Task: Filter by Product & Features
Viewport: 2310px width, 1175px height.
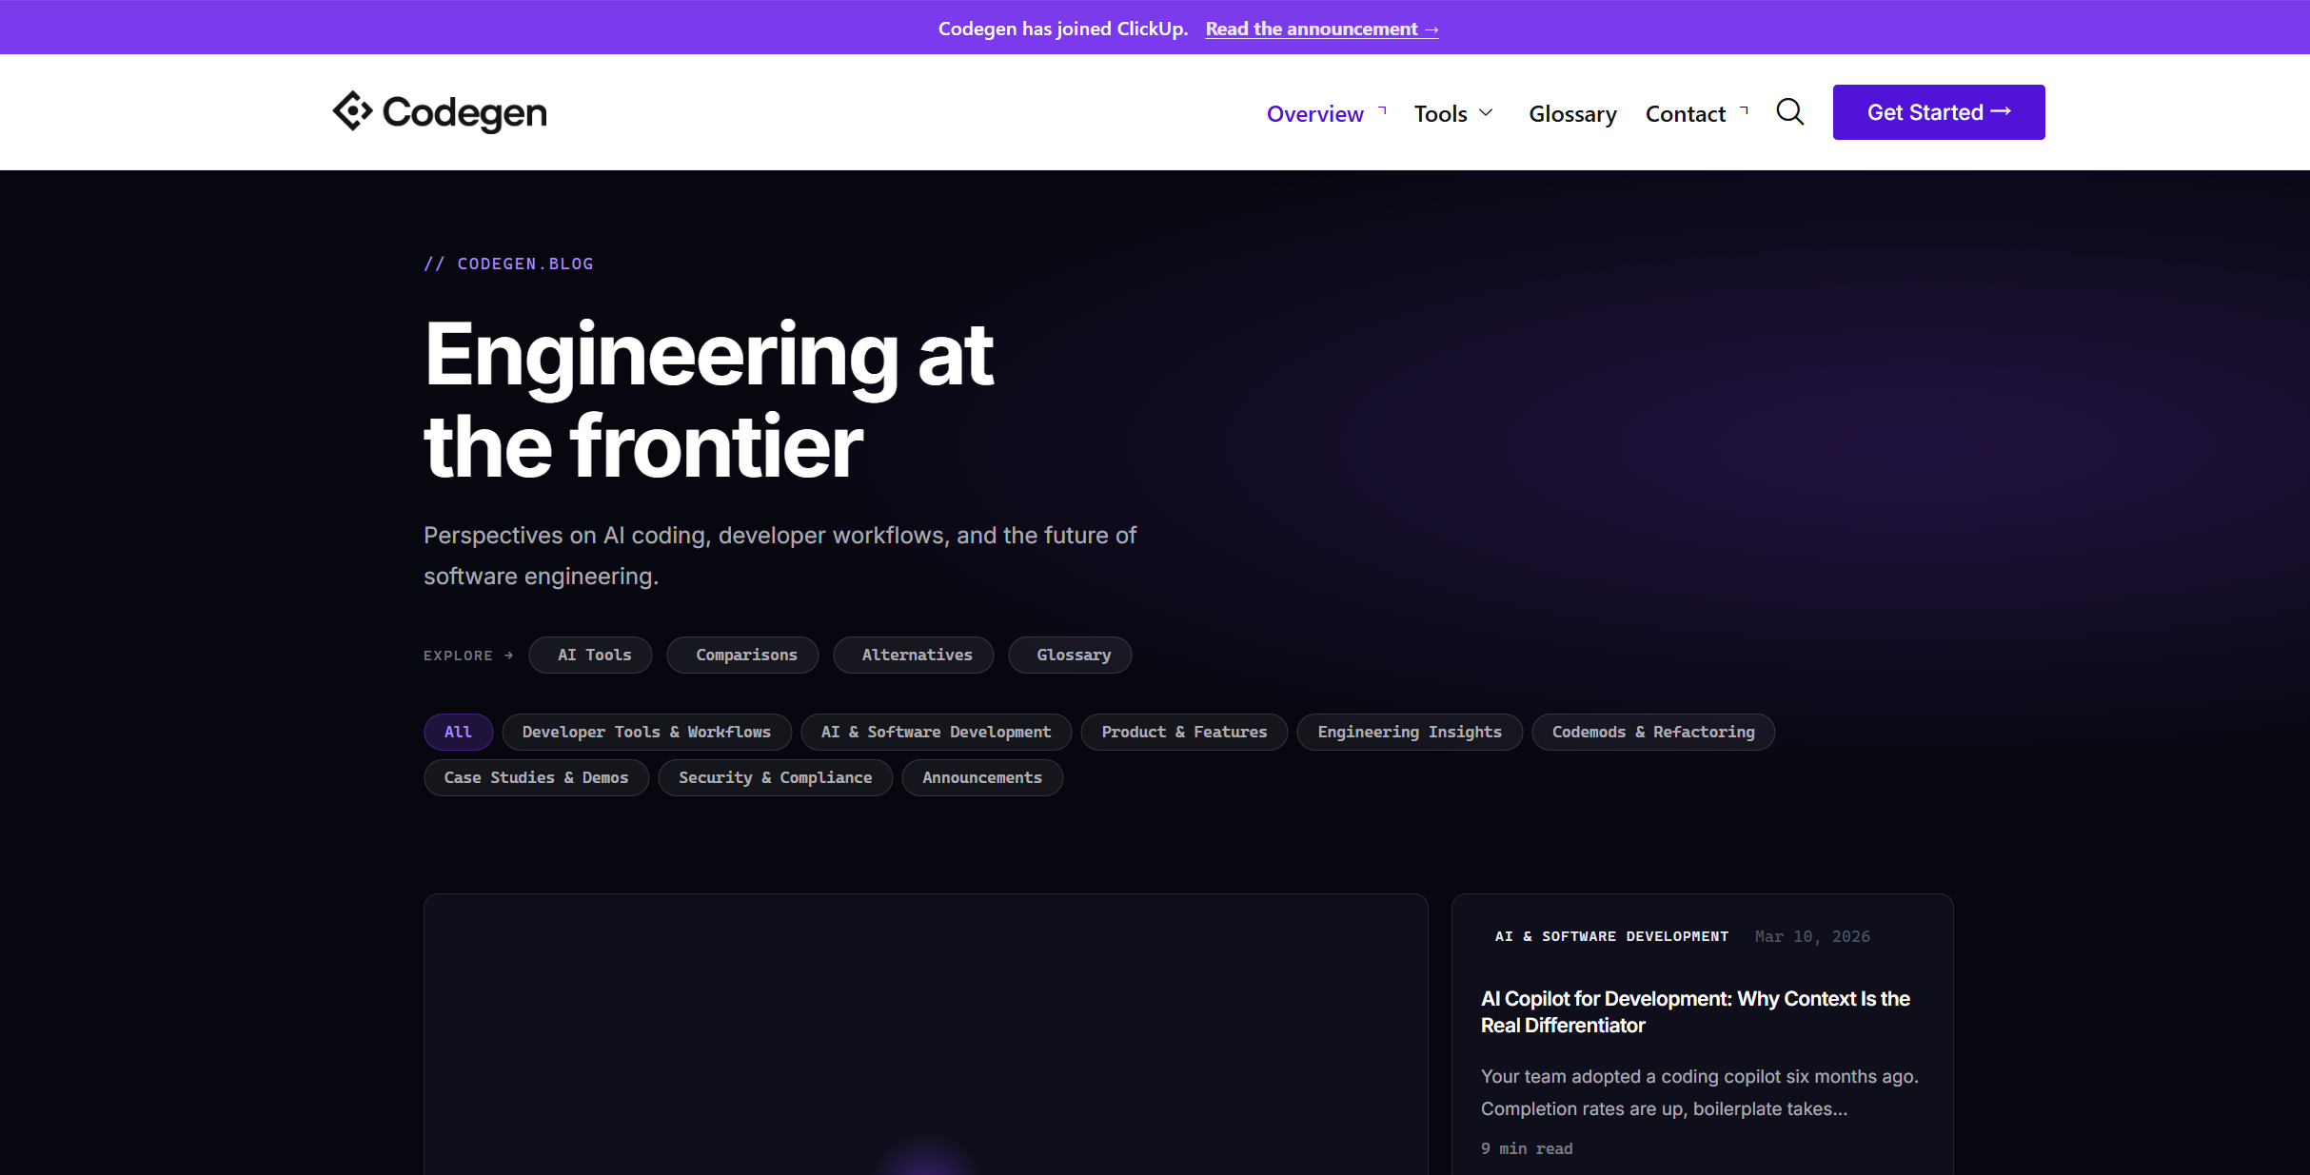Action: click(1184, 732)
